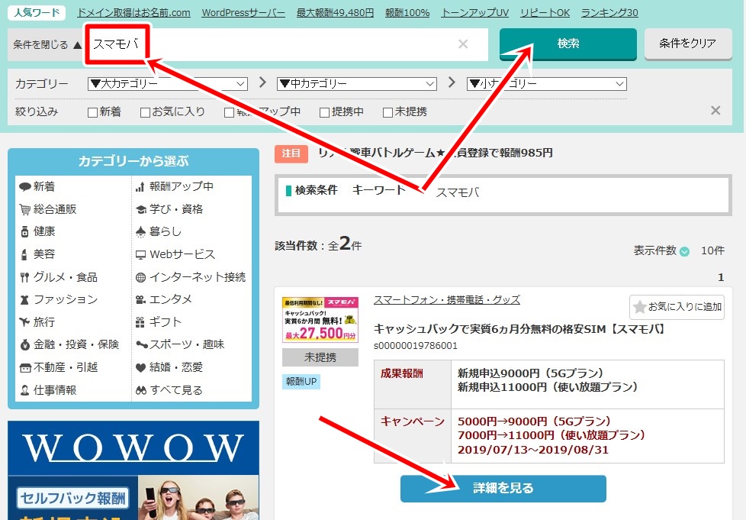746x520 pixels.
Task: Open WordPressサーバー popular word link
Action: 243,13
